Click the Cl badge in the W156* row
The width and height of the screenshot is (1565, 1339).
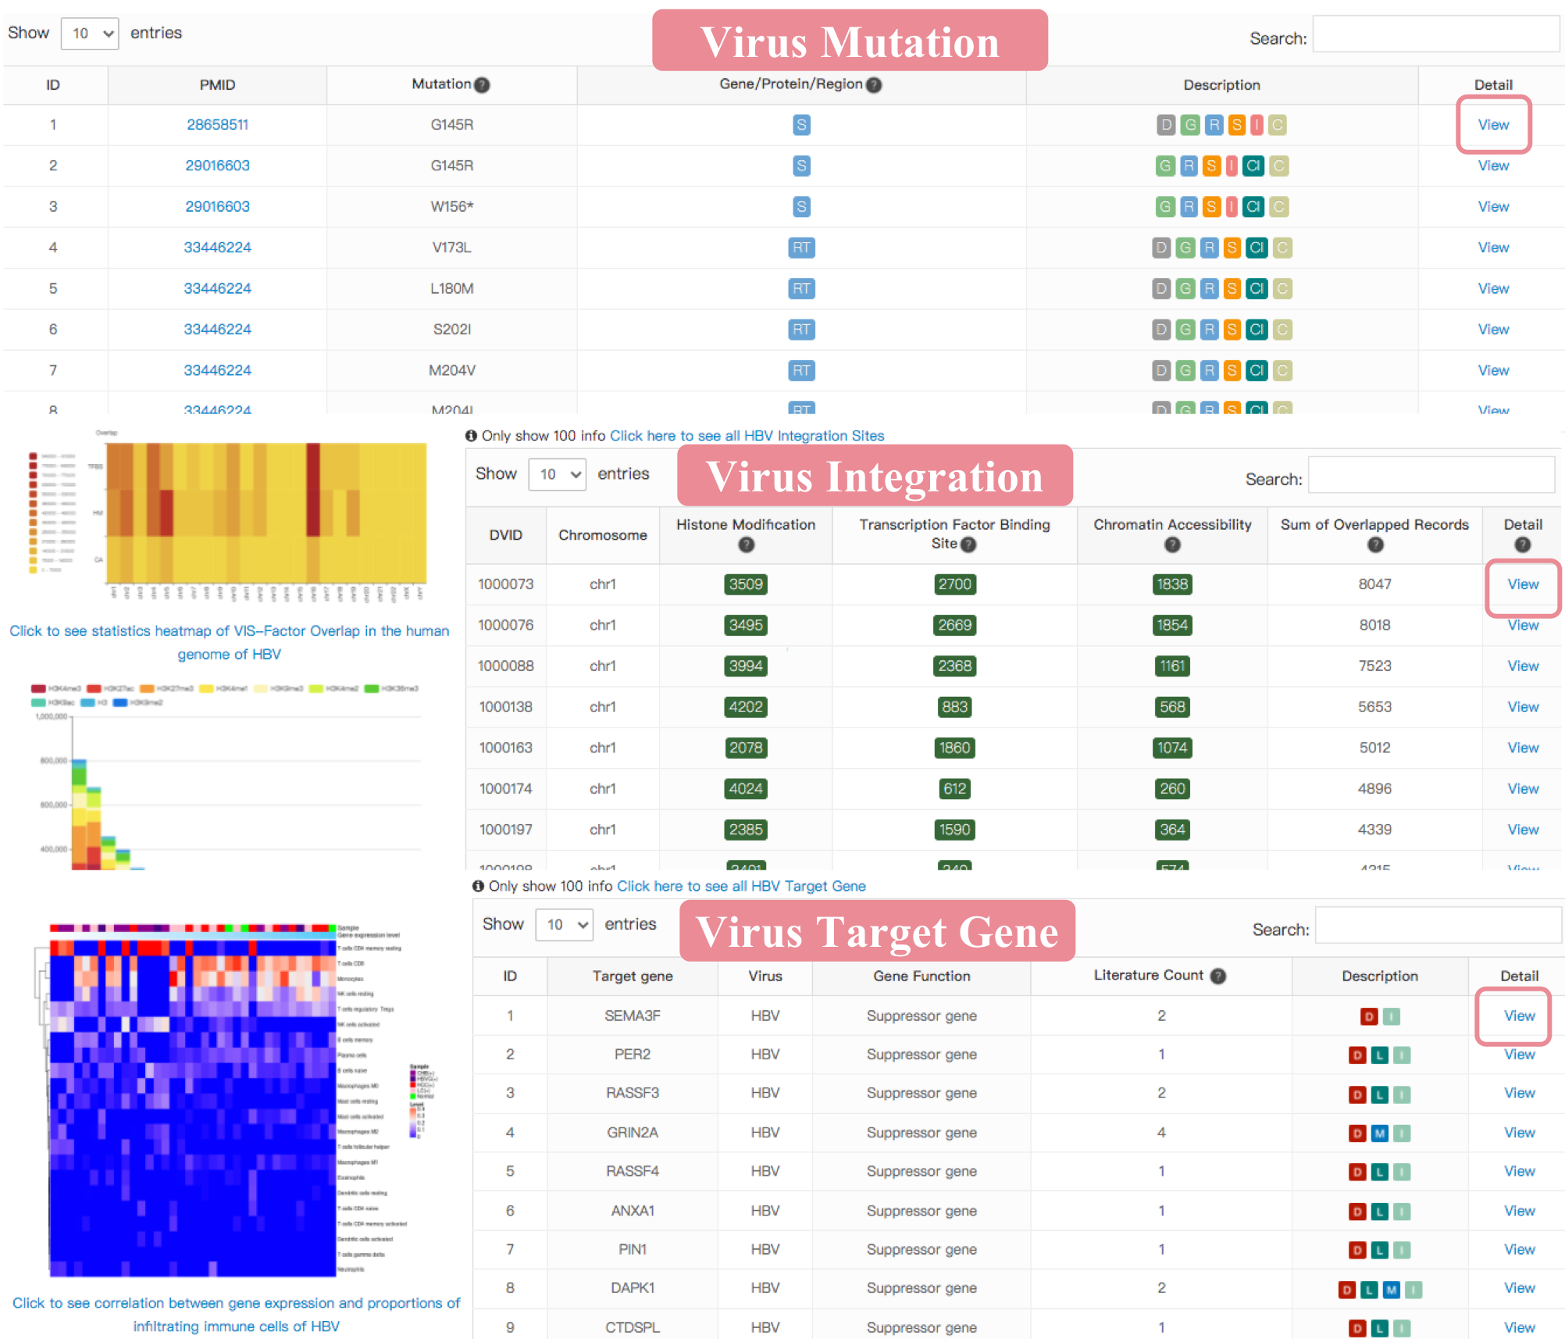[1253, 207]
